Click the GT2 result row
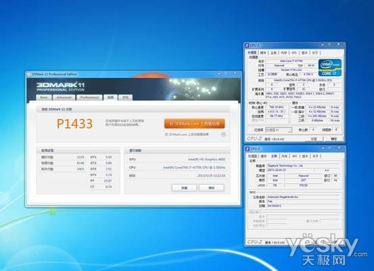This screenshot has width=374, height=271. point(101,163)
